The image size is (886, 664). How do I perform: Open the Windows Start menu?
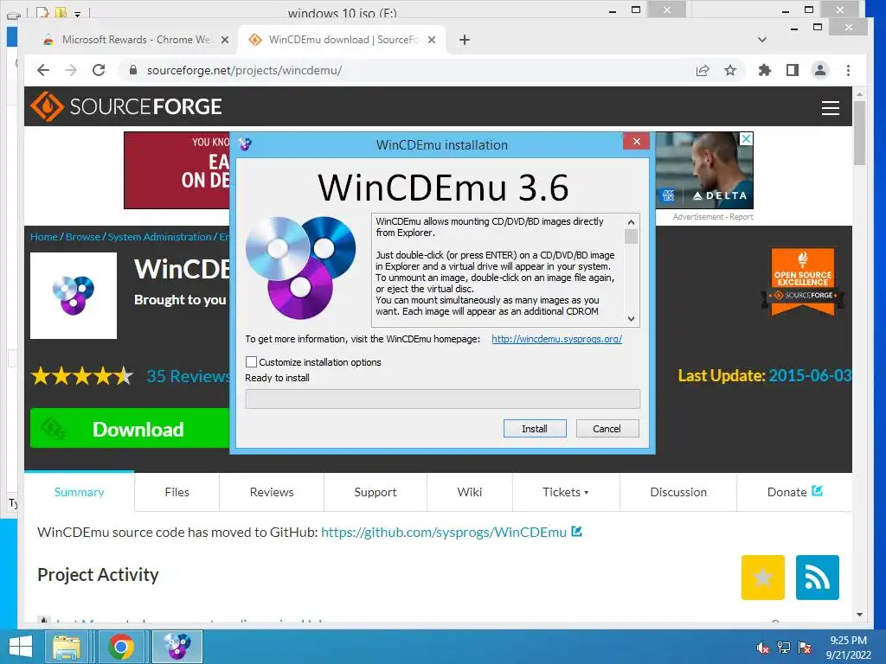coord(21,647)
